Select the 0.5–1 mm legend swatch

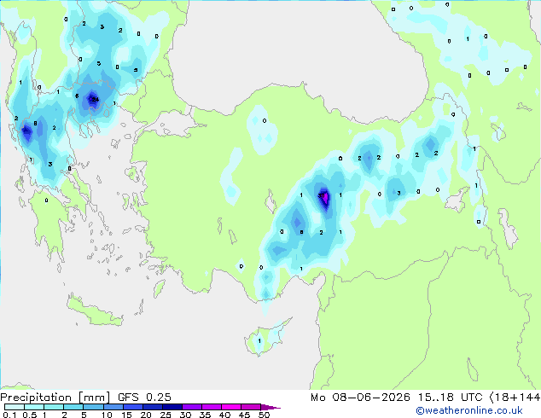[x=34, y=407]
